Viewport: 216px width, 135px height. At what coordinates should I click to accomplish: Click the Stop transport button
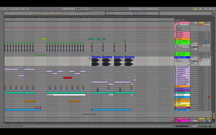click(x=78, y=9)
